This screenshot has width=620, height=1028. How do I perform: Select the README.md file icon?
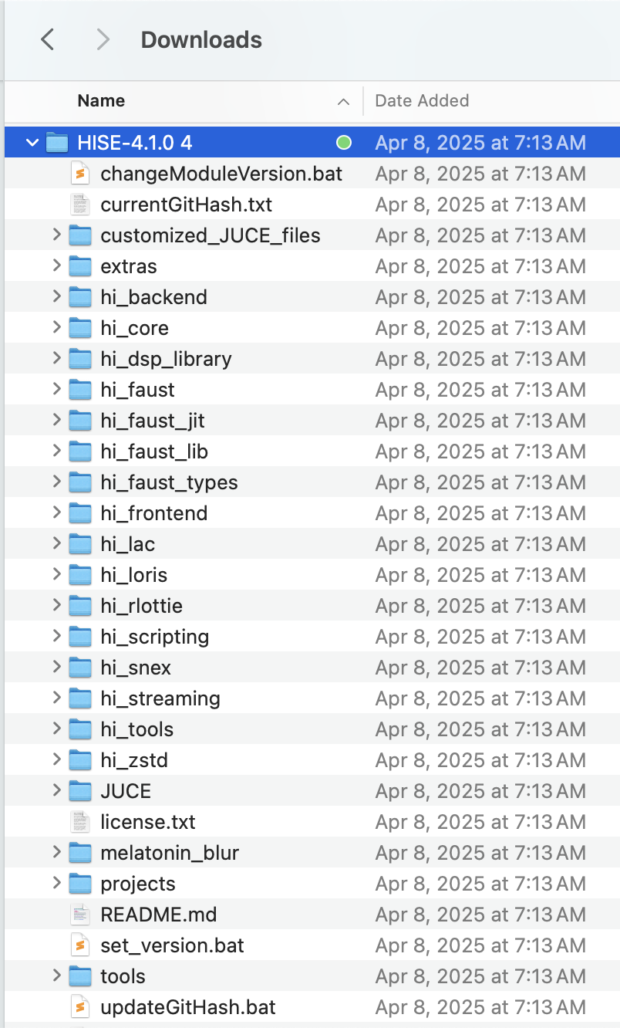click(80, 915)
